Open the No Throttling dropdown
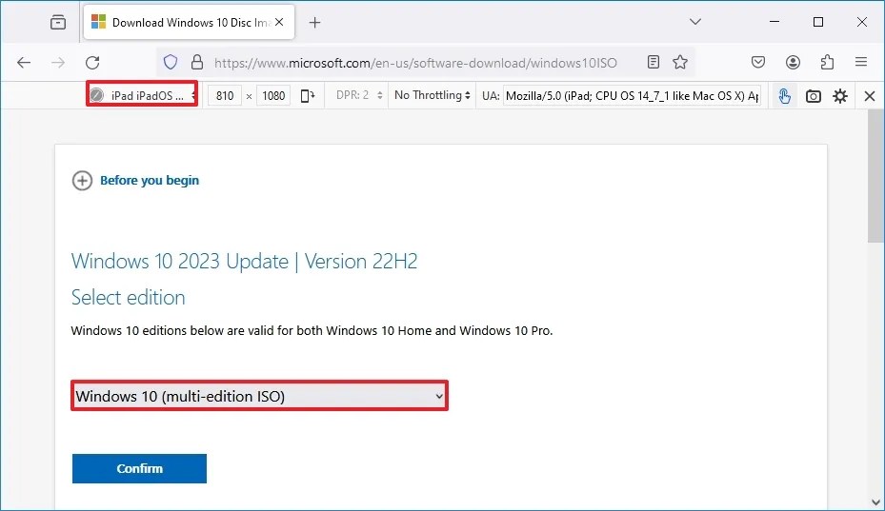 point(432,95)
